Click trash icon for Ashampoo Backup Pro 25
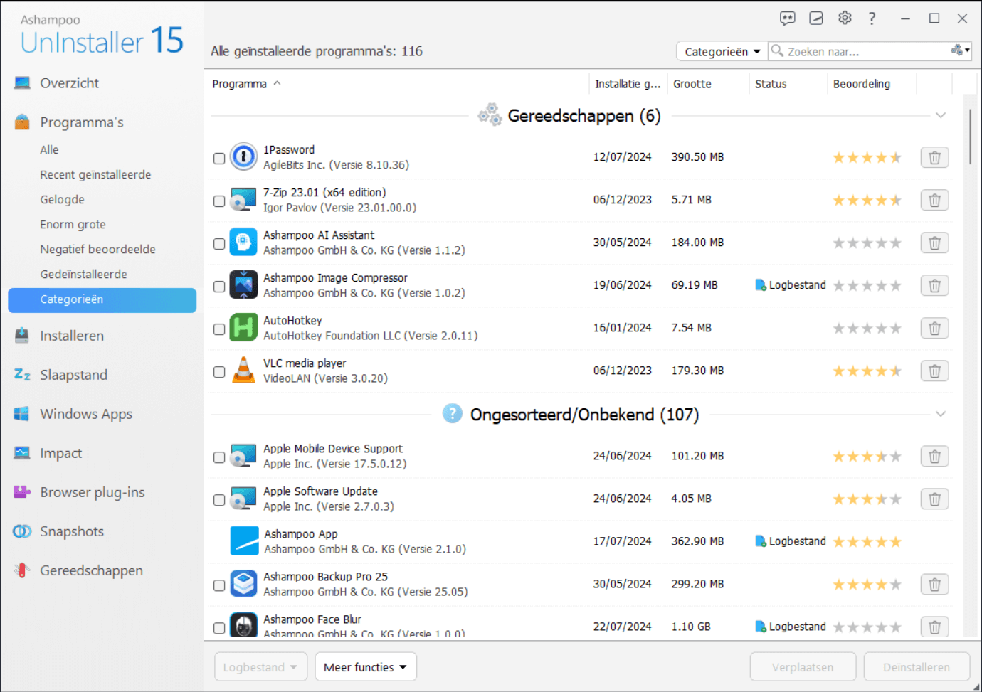The width and height of the screenshot is (982, 692). [x=934, y=584]
